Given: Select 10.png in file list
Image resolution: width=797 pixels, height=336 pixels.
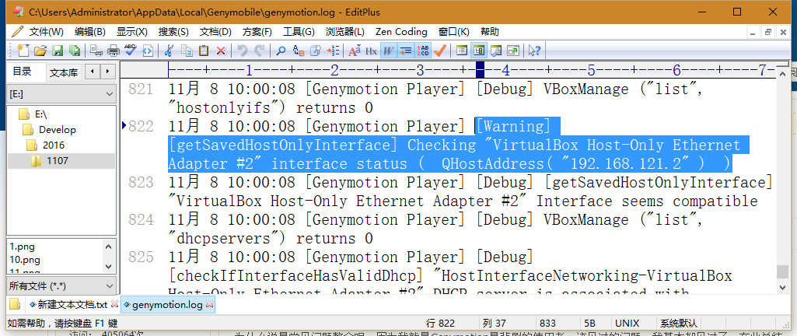Looking at the screenshot, I should (x=26, y=260).
